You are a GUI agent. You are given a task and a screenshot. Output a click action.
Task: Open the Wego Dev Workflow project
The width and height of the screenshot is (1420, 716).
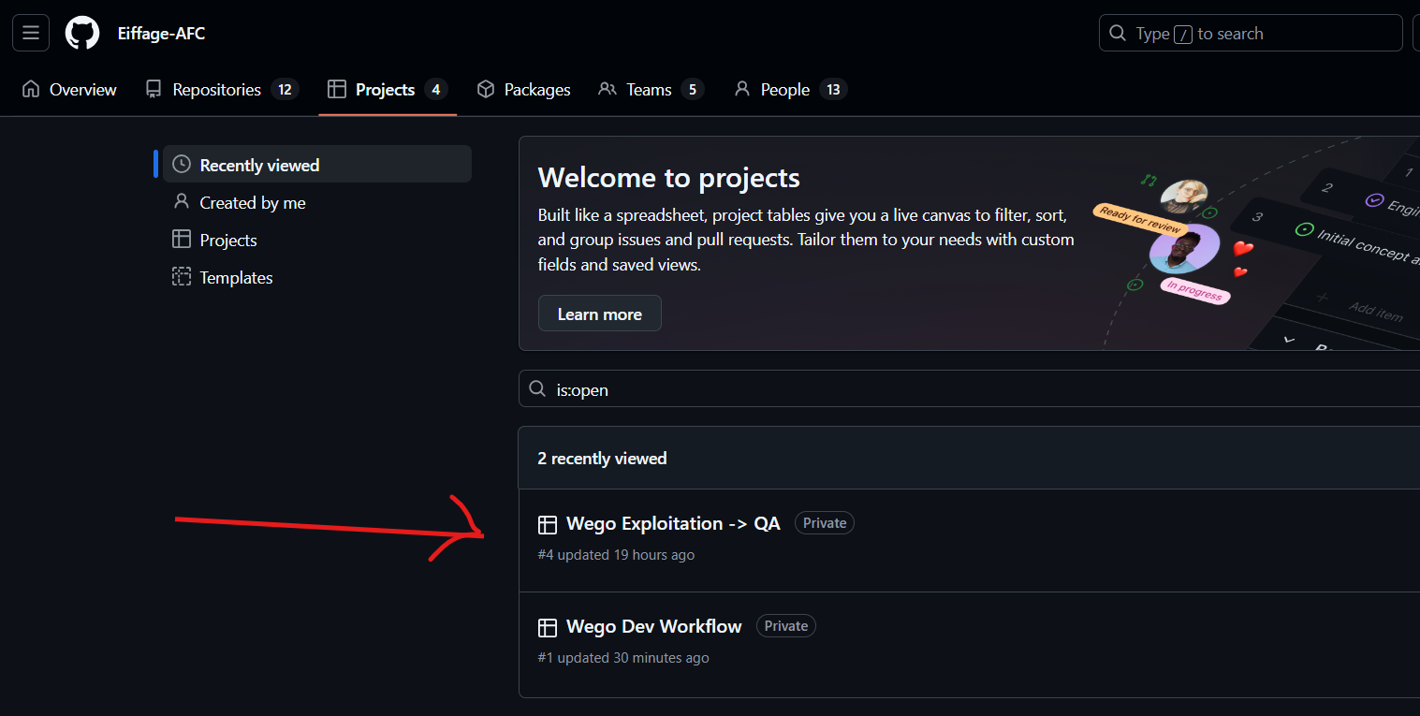click(653, 627)
